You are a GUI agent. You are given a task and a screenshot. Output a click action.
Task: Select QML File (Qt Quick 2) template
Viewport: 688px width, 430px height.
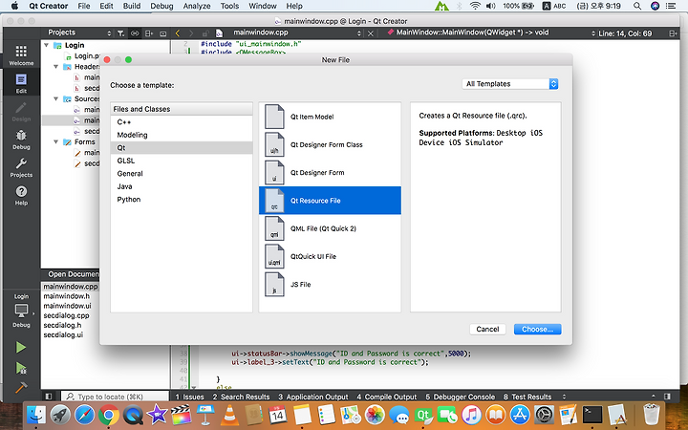click(330, 228)
